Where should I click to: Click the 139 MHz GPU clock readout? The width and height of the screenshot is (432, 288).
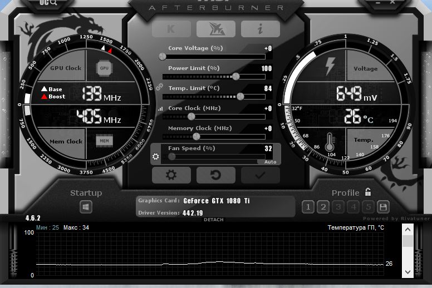(x=101, y=93)
